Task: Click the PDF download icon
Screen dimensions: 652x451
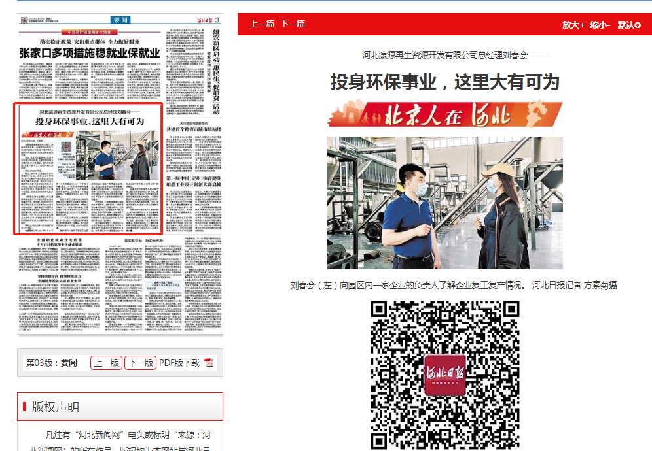Action: (x=209, y=363)
